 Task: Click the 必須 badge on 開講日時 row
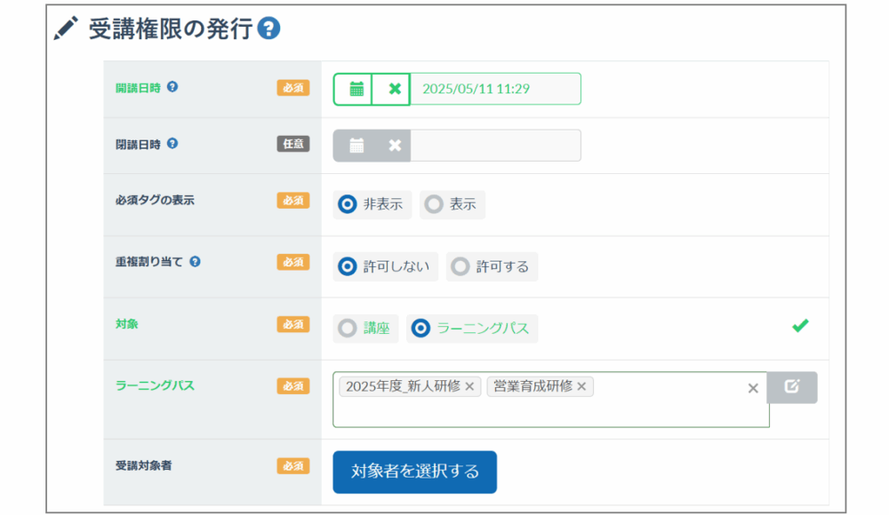tap(293, 88)
